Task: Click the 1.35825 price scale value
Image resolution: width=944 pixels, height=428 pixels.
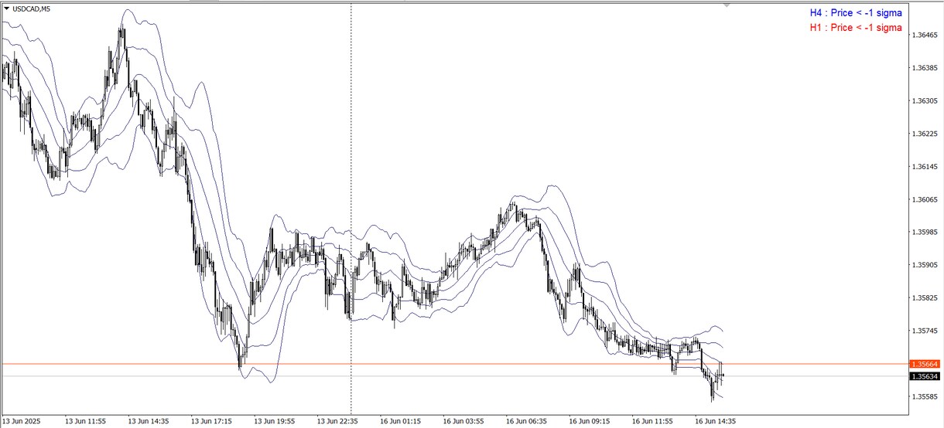Action: (925, 297)
